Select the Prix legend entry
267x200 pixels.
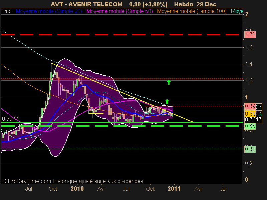pyautogui.click(x=7, y=11)
